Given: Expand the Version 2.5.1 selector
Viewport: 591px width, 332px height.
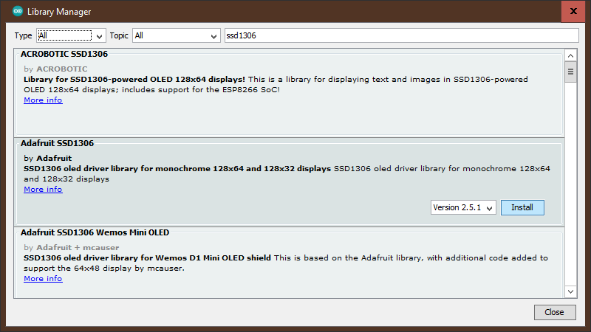Looking at the screenshot, I should click(463, 208).
